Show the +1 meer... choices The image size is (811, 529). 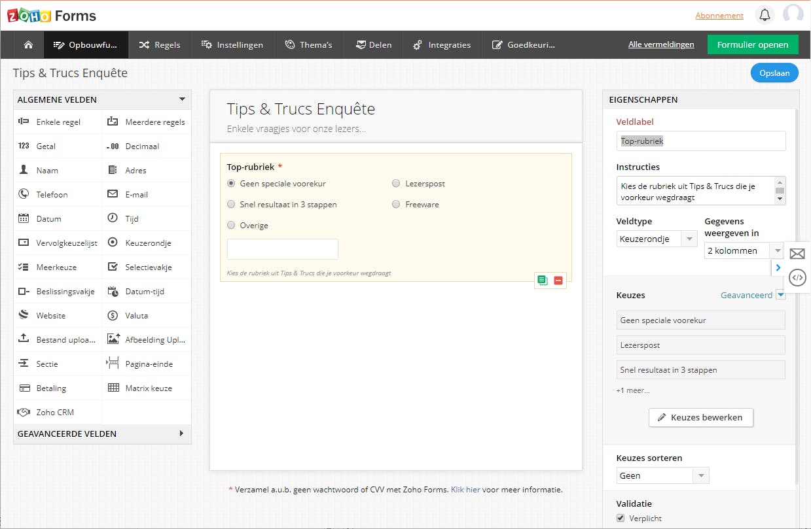click(x=633, y=390)
